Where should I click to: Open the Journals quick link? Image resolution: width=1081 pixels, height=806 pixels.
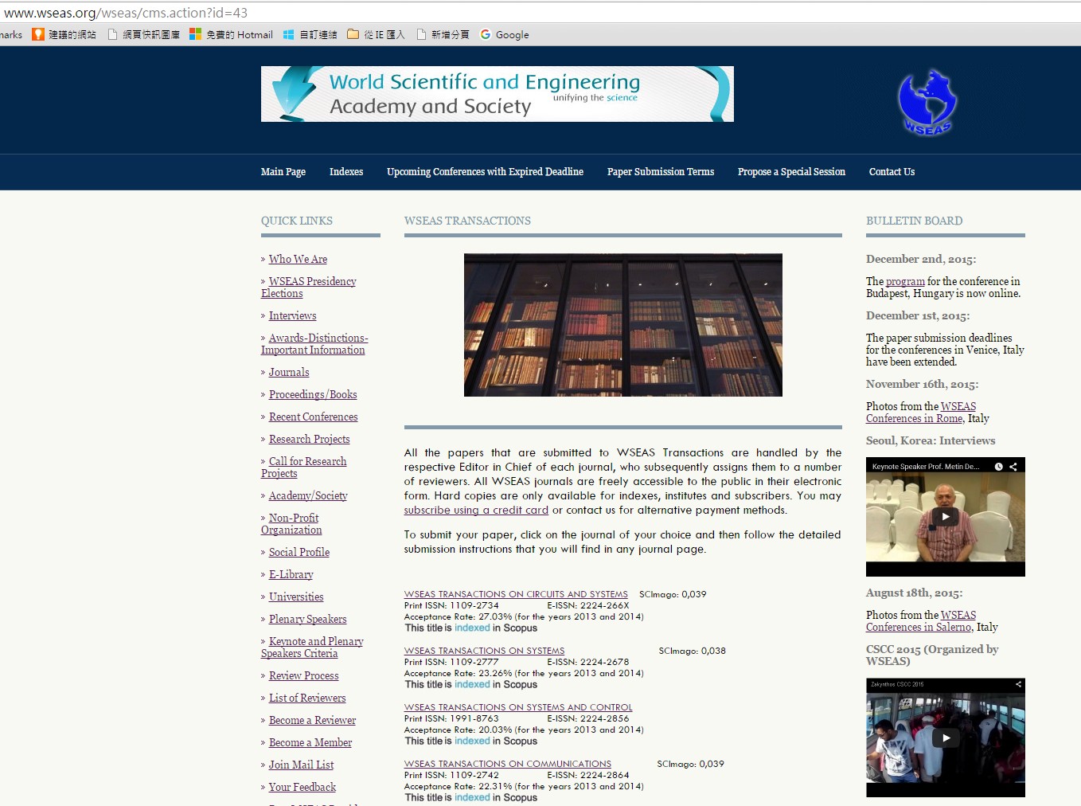[x=289, y=373]
